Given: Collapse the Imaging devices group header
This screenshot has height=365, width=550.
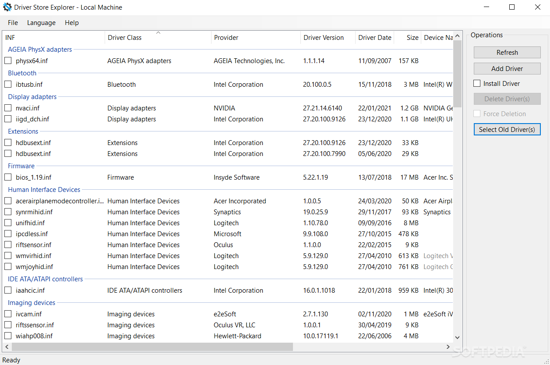Looking at the screenshot, I should pos(32,303).
